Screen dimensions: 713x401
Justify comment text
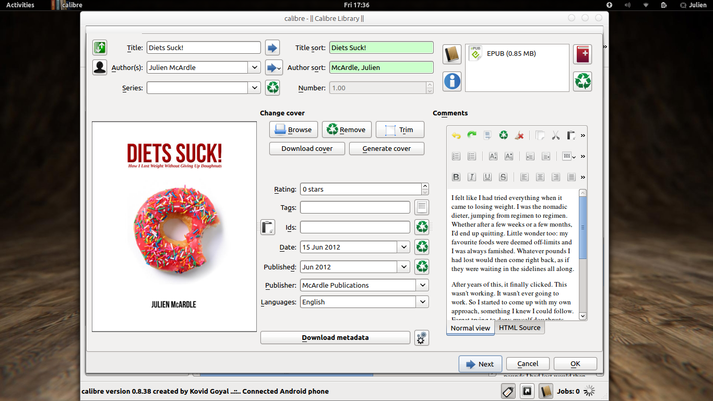pos(572,177)
